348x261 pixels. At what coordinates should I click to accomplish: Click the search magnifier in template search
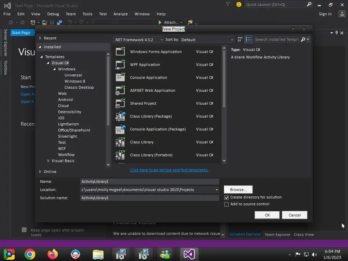pos(303,39)
